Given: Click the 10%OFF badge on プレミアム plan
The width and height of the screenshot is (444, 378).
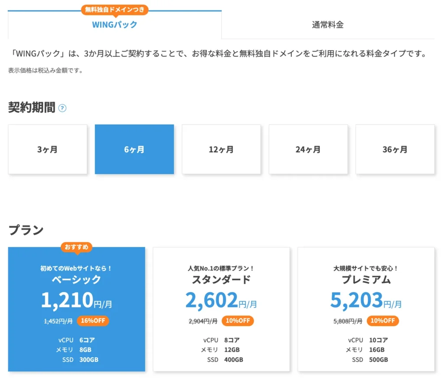Looking at the screenshot, I should point(383,321).
